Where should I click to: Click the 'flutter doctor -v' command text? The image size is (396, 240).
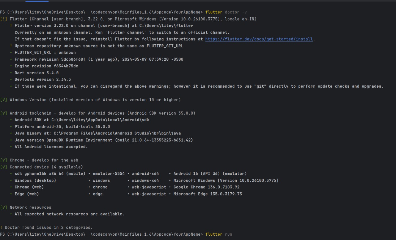coord(226,12)
